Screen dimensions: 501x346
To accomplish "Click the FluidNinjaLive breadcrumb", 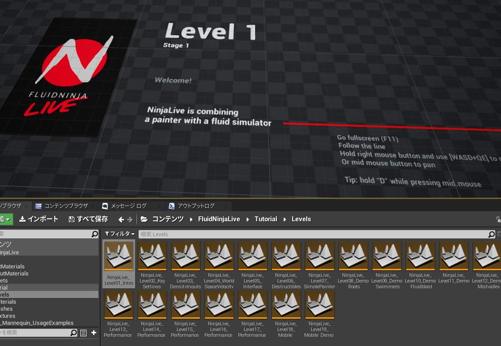I will pyautogui.click(x=219, y=219).
